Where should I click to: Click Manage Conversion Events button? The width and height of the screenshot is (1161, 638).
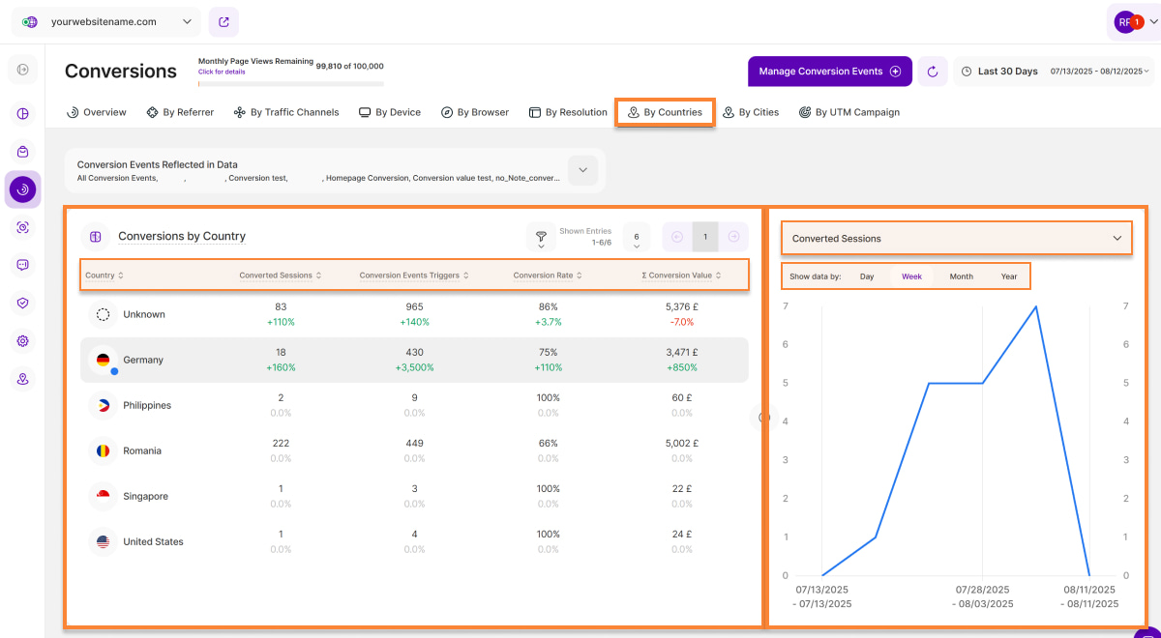click(x=829, y=72)
